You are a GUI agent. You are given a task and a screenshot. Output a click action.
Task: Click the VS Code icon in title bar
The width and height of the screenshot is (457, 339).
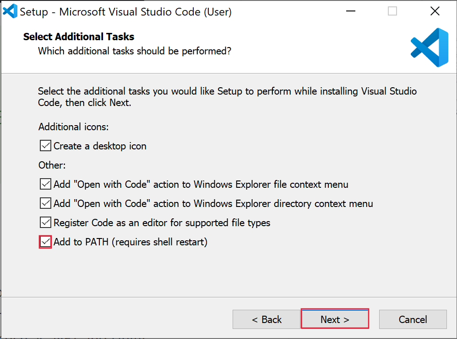pyautogui.click(x=10, y=11)
